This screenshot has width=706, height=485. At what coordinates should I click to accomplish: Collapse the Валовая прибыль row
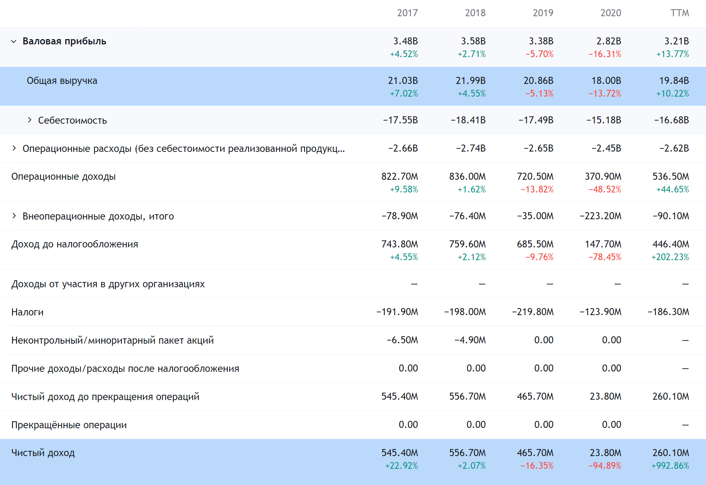pyautogui.click(x=14, y=41)
